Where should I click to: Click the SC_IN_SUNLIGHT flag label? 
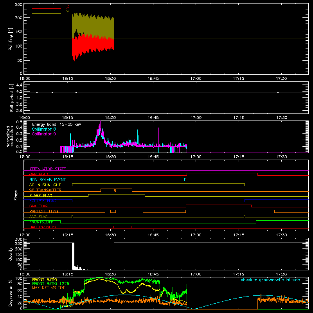click(x=45, y=185)
